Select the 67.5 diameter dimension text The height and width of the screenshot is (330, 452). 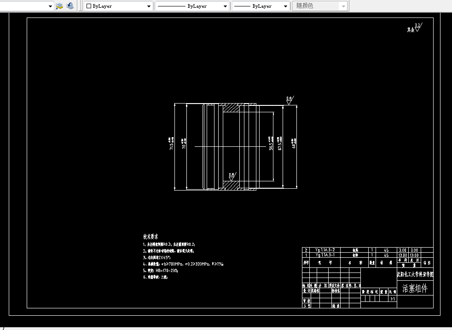[x=279, y=143]
